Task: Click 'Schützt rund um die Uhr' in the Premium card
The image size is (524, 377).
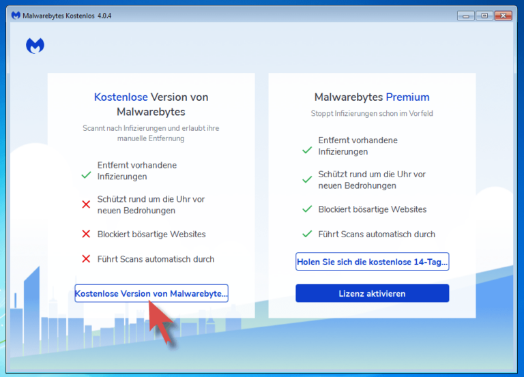Action: click(x=372, y=180)
